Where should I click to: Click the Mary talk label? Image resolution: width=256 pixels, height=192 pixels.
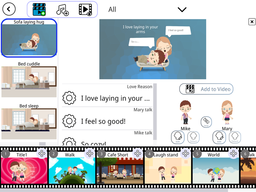tap(143, 110)
